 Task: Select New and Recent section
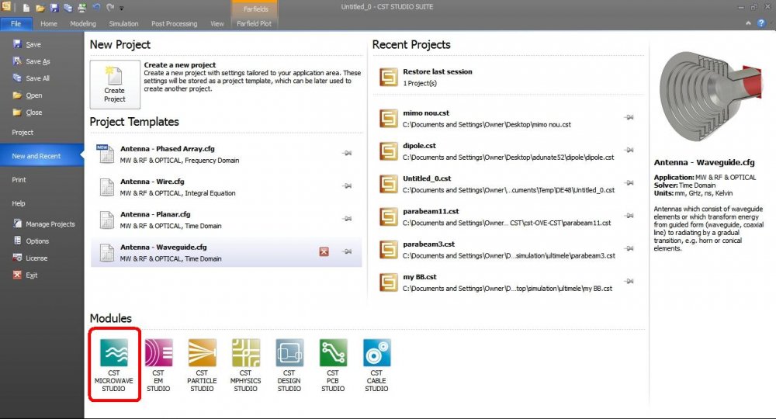pyautogui.click(x=42, y=156)
